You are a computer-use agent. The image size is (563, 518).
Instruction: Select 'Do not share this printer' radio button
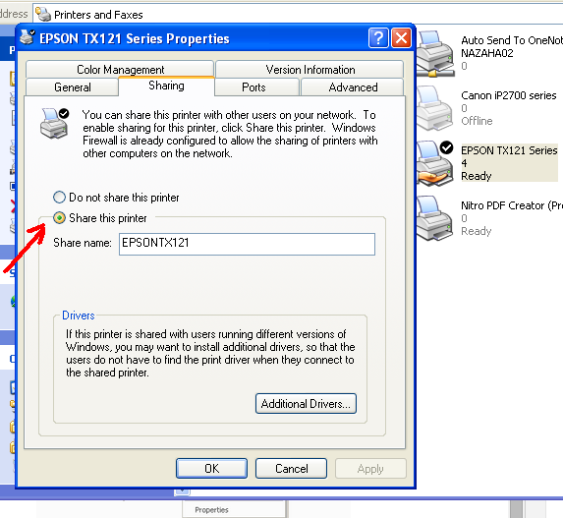pyautogui.click(x=59, y=198)
